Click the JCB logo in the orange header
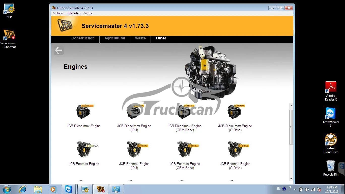Image resolution: width=345 pixels, height=194 pixels. coord(65,25)
